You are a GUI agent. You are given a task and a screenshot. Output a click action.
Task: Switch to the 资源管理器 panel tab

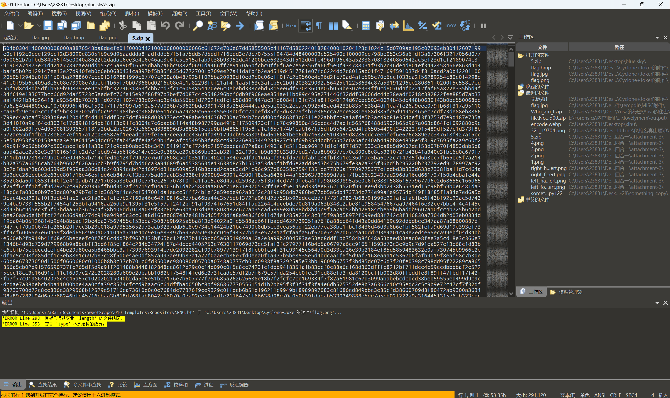click(x=566, y=292)
